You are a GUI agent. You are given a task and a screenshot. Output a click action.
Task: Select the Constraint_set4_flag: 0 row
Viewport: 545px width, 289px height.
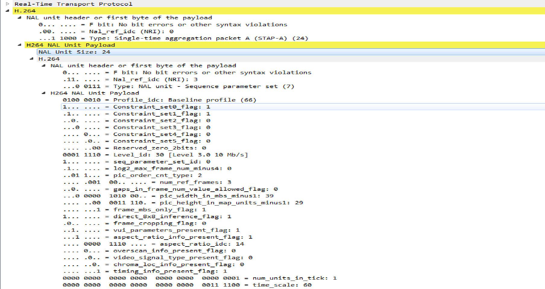point(137,134)
